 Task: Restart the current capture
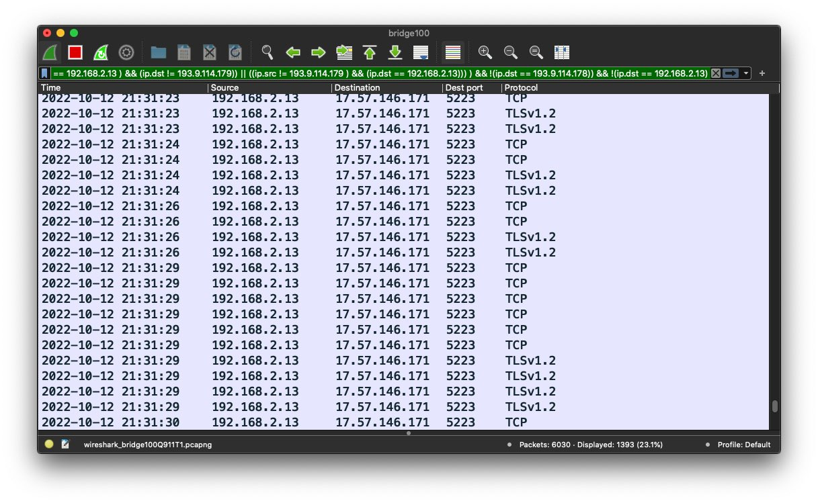(100, 52)
